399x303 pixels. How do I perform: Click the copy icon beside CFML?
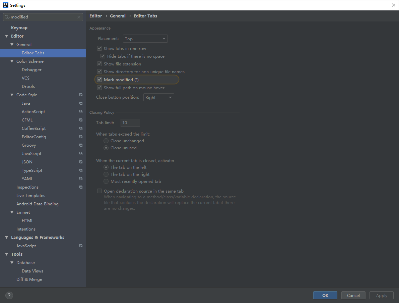pos(81,120)
